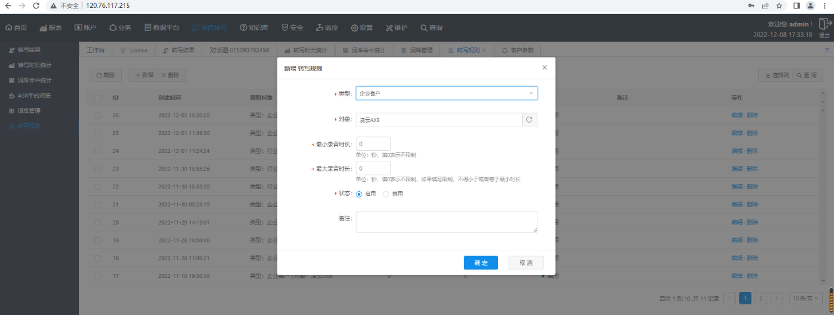Click the 备注 textarea
This screenshot has height=315, width=834.
coord(447,221)
